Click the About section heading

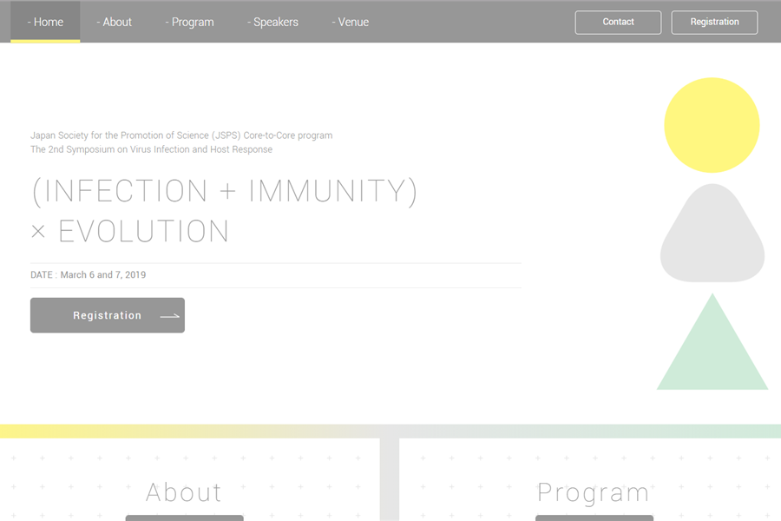click(x=184, y=492)
